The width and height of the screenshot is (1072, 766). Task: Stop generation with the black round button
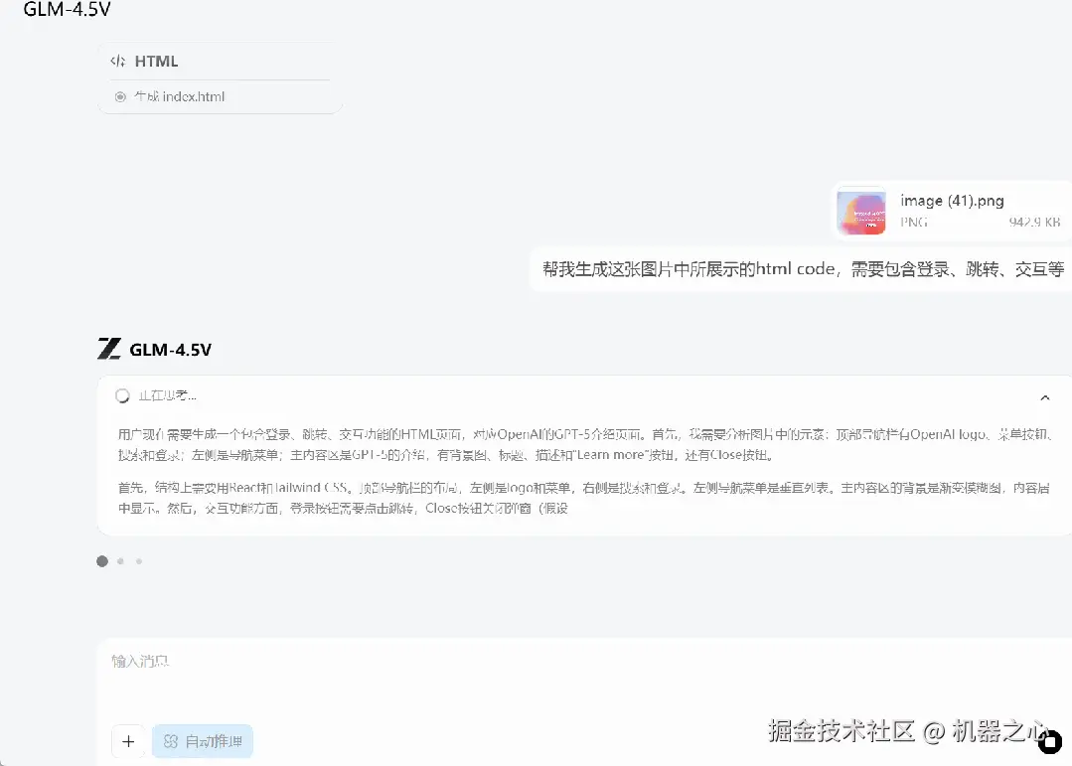coord(1051,741)
